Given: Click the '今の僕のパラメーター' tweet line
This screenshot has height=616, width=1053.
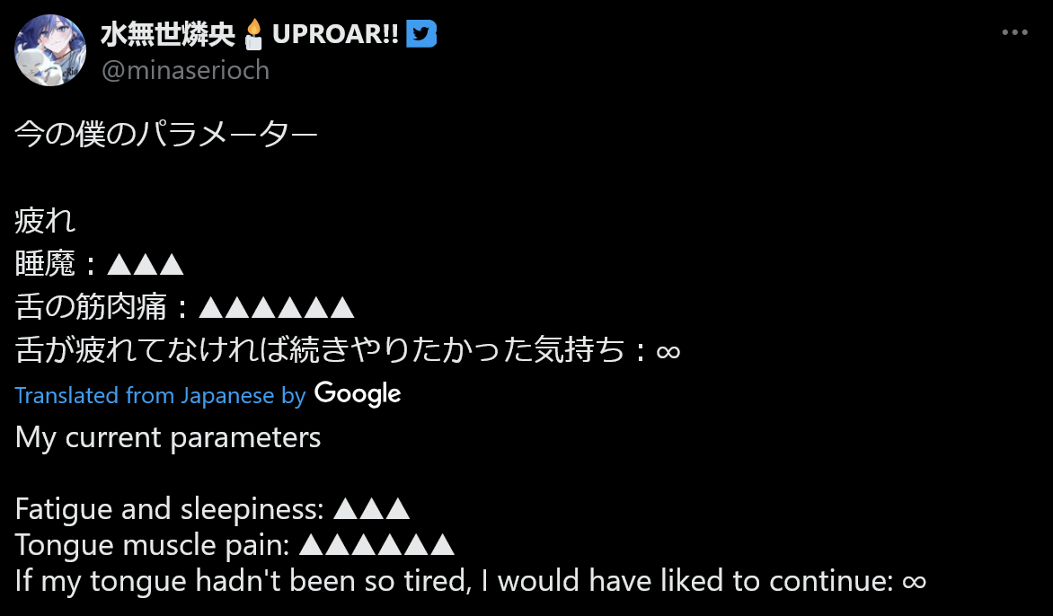Looking at the screenshot, I should [166, 134].
